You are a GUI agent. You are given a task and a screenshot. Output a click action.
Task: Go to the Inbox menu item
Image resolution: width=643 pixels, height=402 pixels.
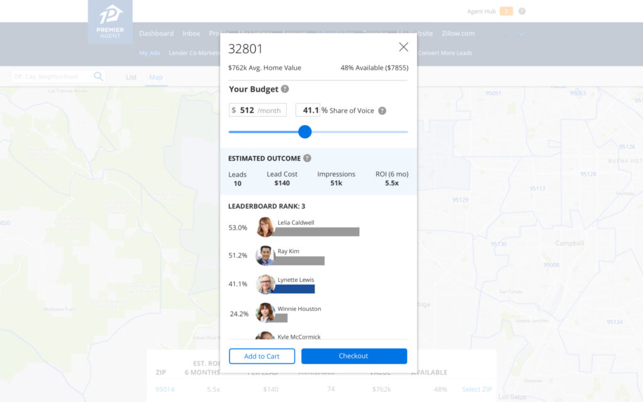point(191,33)
